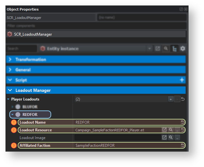The height and width of the screenshot is (167, 204).
Task: Search for Loadout Image with magnifier icon
Action: 171,137
